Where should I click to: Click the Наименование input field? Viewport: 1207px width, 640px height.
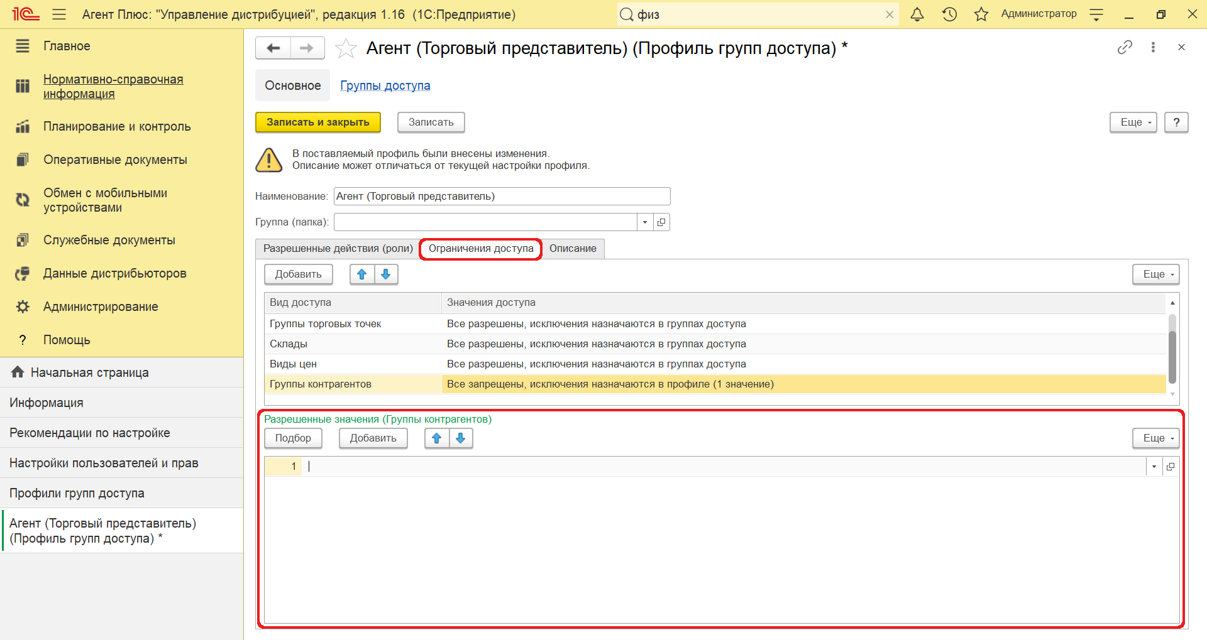pyautogui.click(x=502, y=196)
